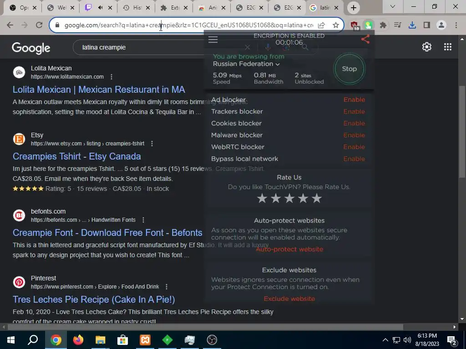
Task: Open more options for the befonts.com result
Action: pos(143,220)
